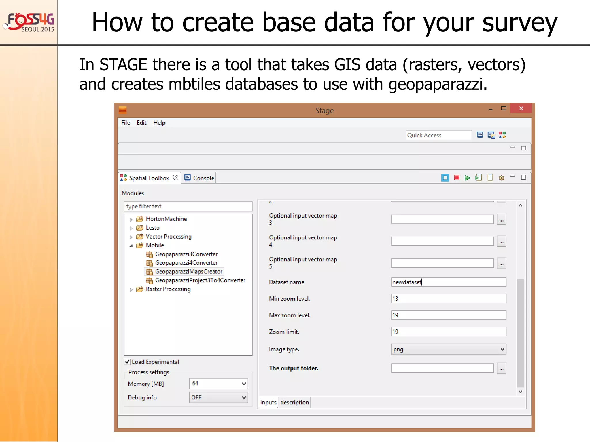Select the GeopaparazziMapsCreator module
Screen dimensions: 590x442
pyautogui.click(x=184, y=272)
